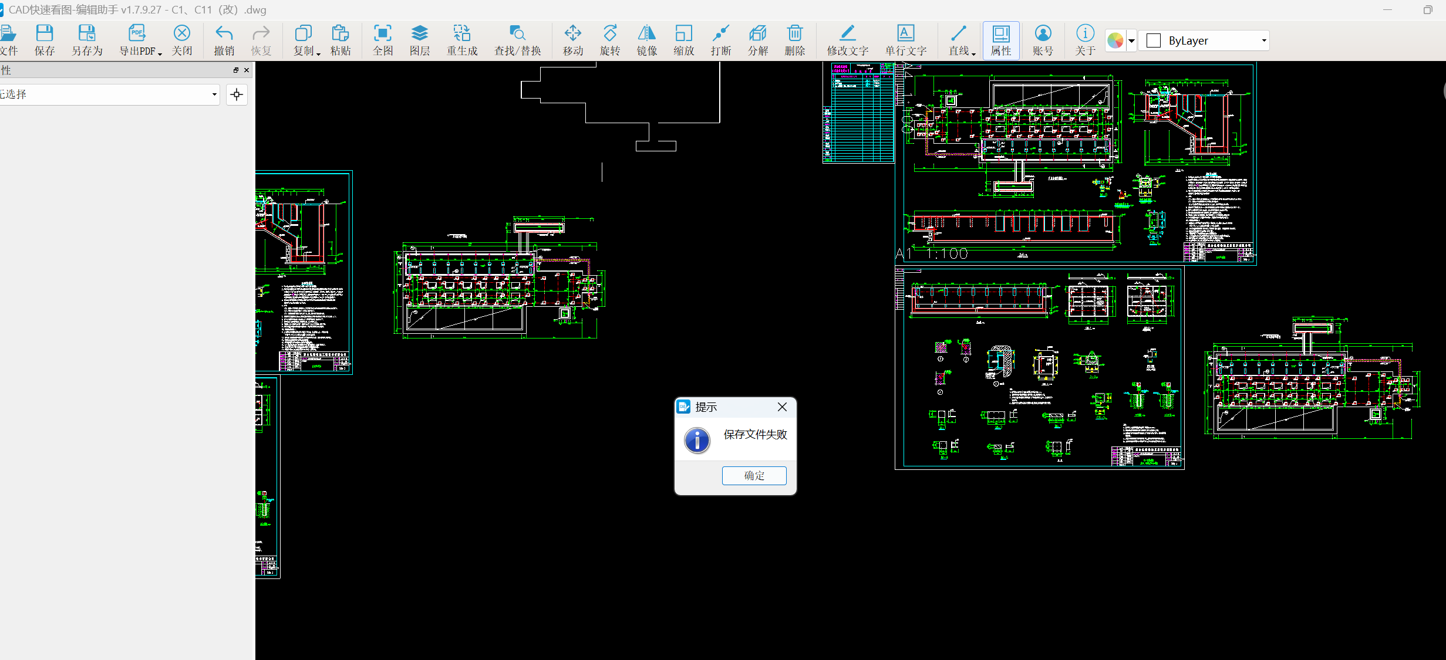The width and height of the screenshot is (1446, 660).
Task: Open the color wheel picker
Action: click(x=1115, y=40)
